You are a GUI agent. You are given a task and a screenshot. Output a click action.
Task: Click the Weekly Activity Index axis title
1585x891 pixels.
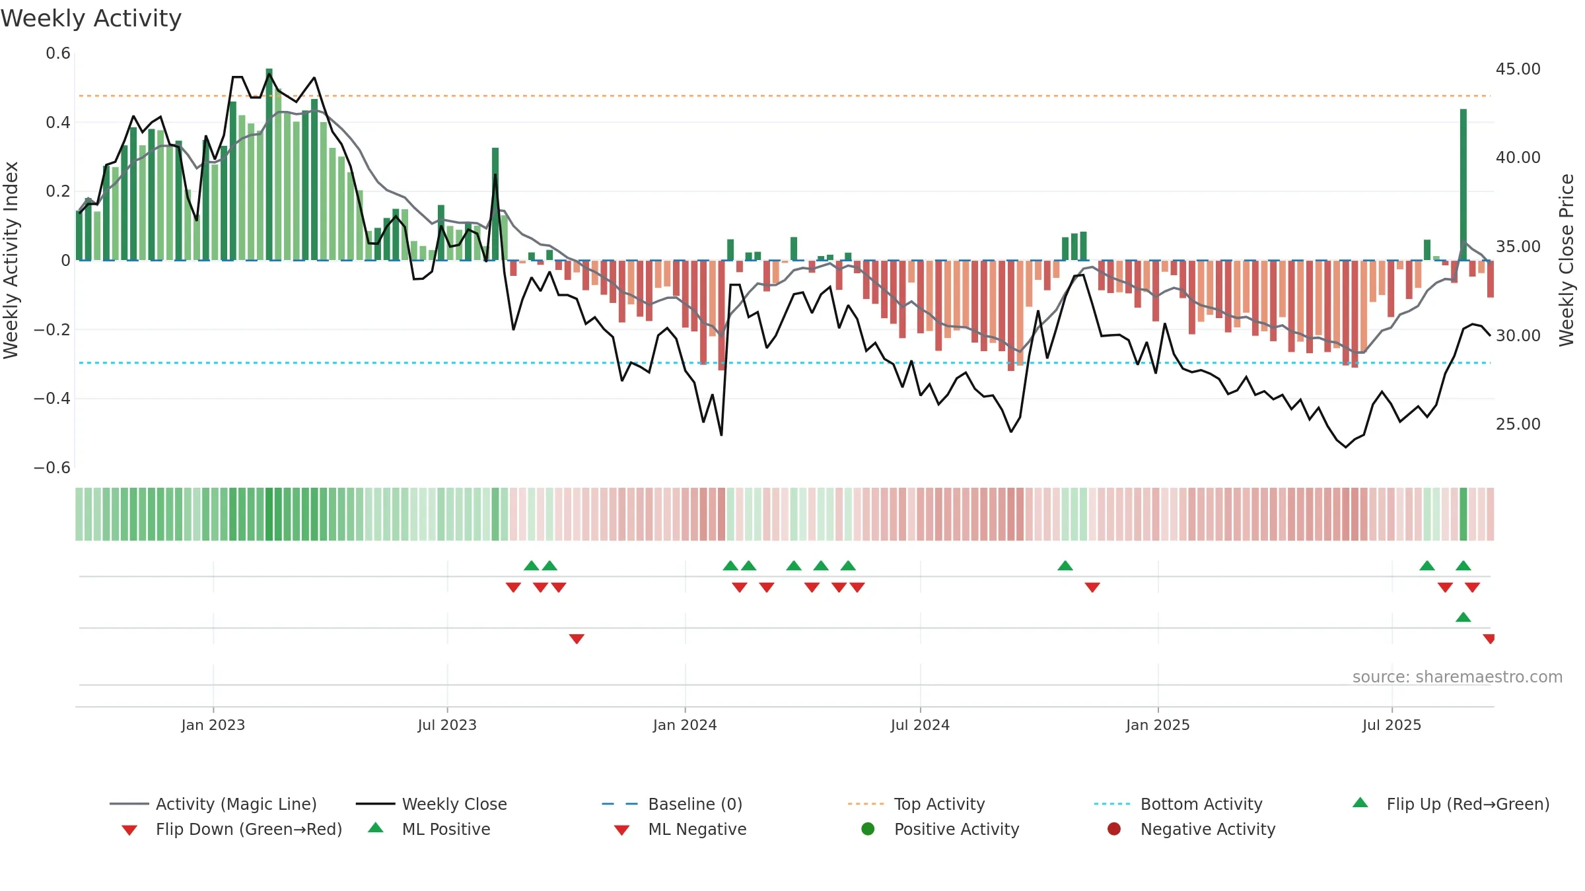click(x=11, y=260)
